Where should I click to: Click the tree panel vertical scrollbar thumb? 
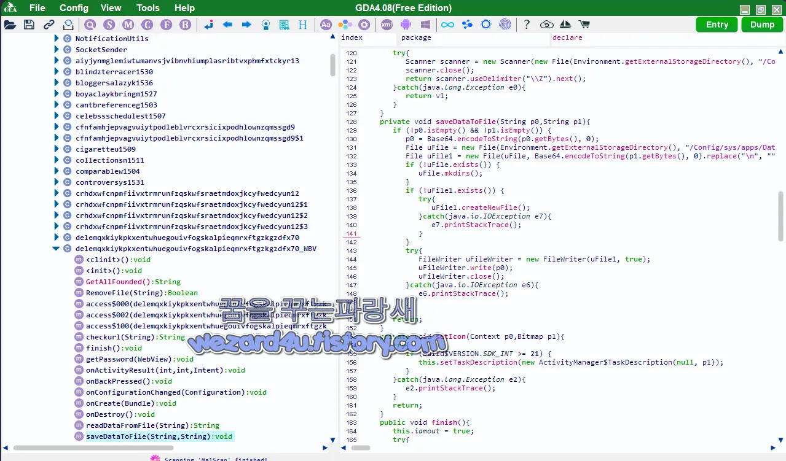point(333,64)
